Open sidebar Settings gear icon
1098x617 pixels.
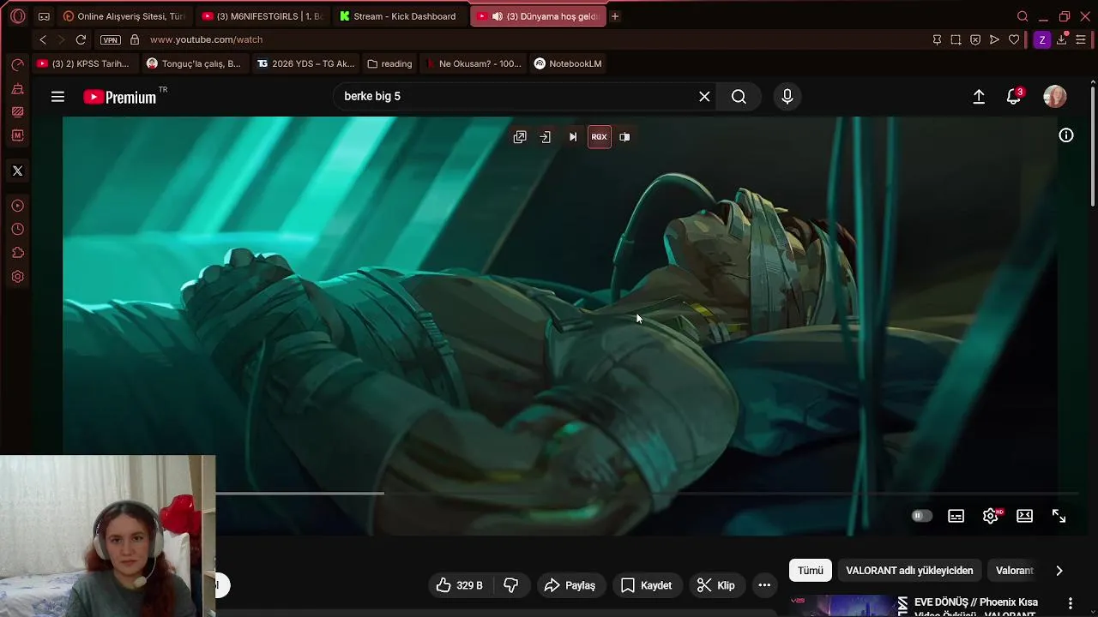click(x=17, y=277)
